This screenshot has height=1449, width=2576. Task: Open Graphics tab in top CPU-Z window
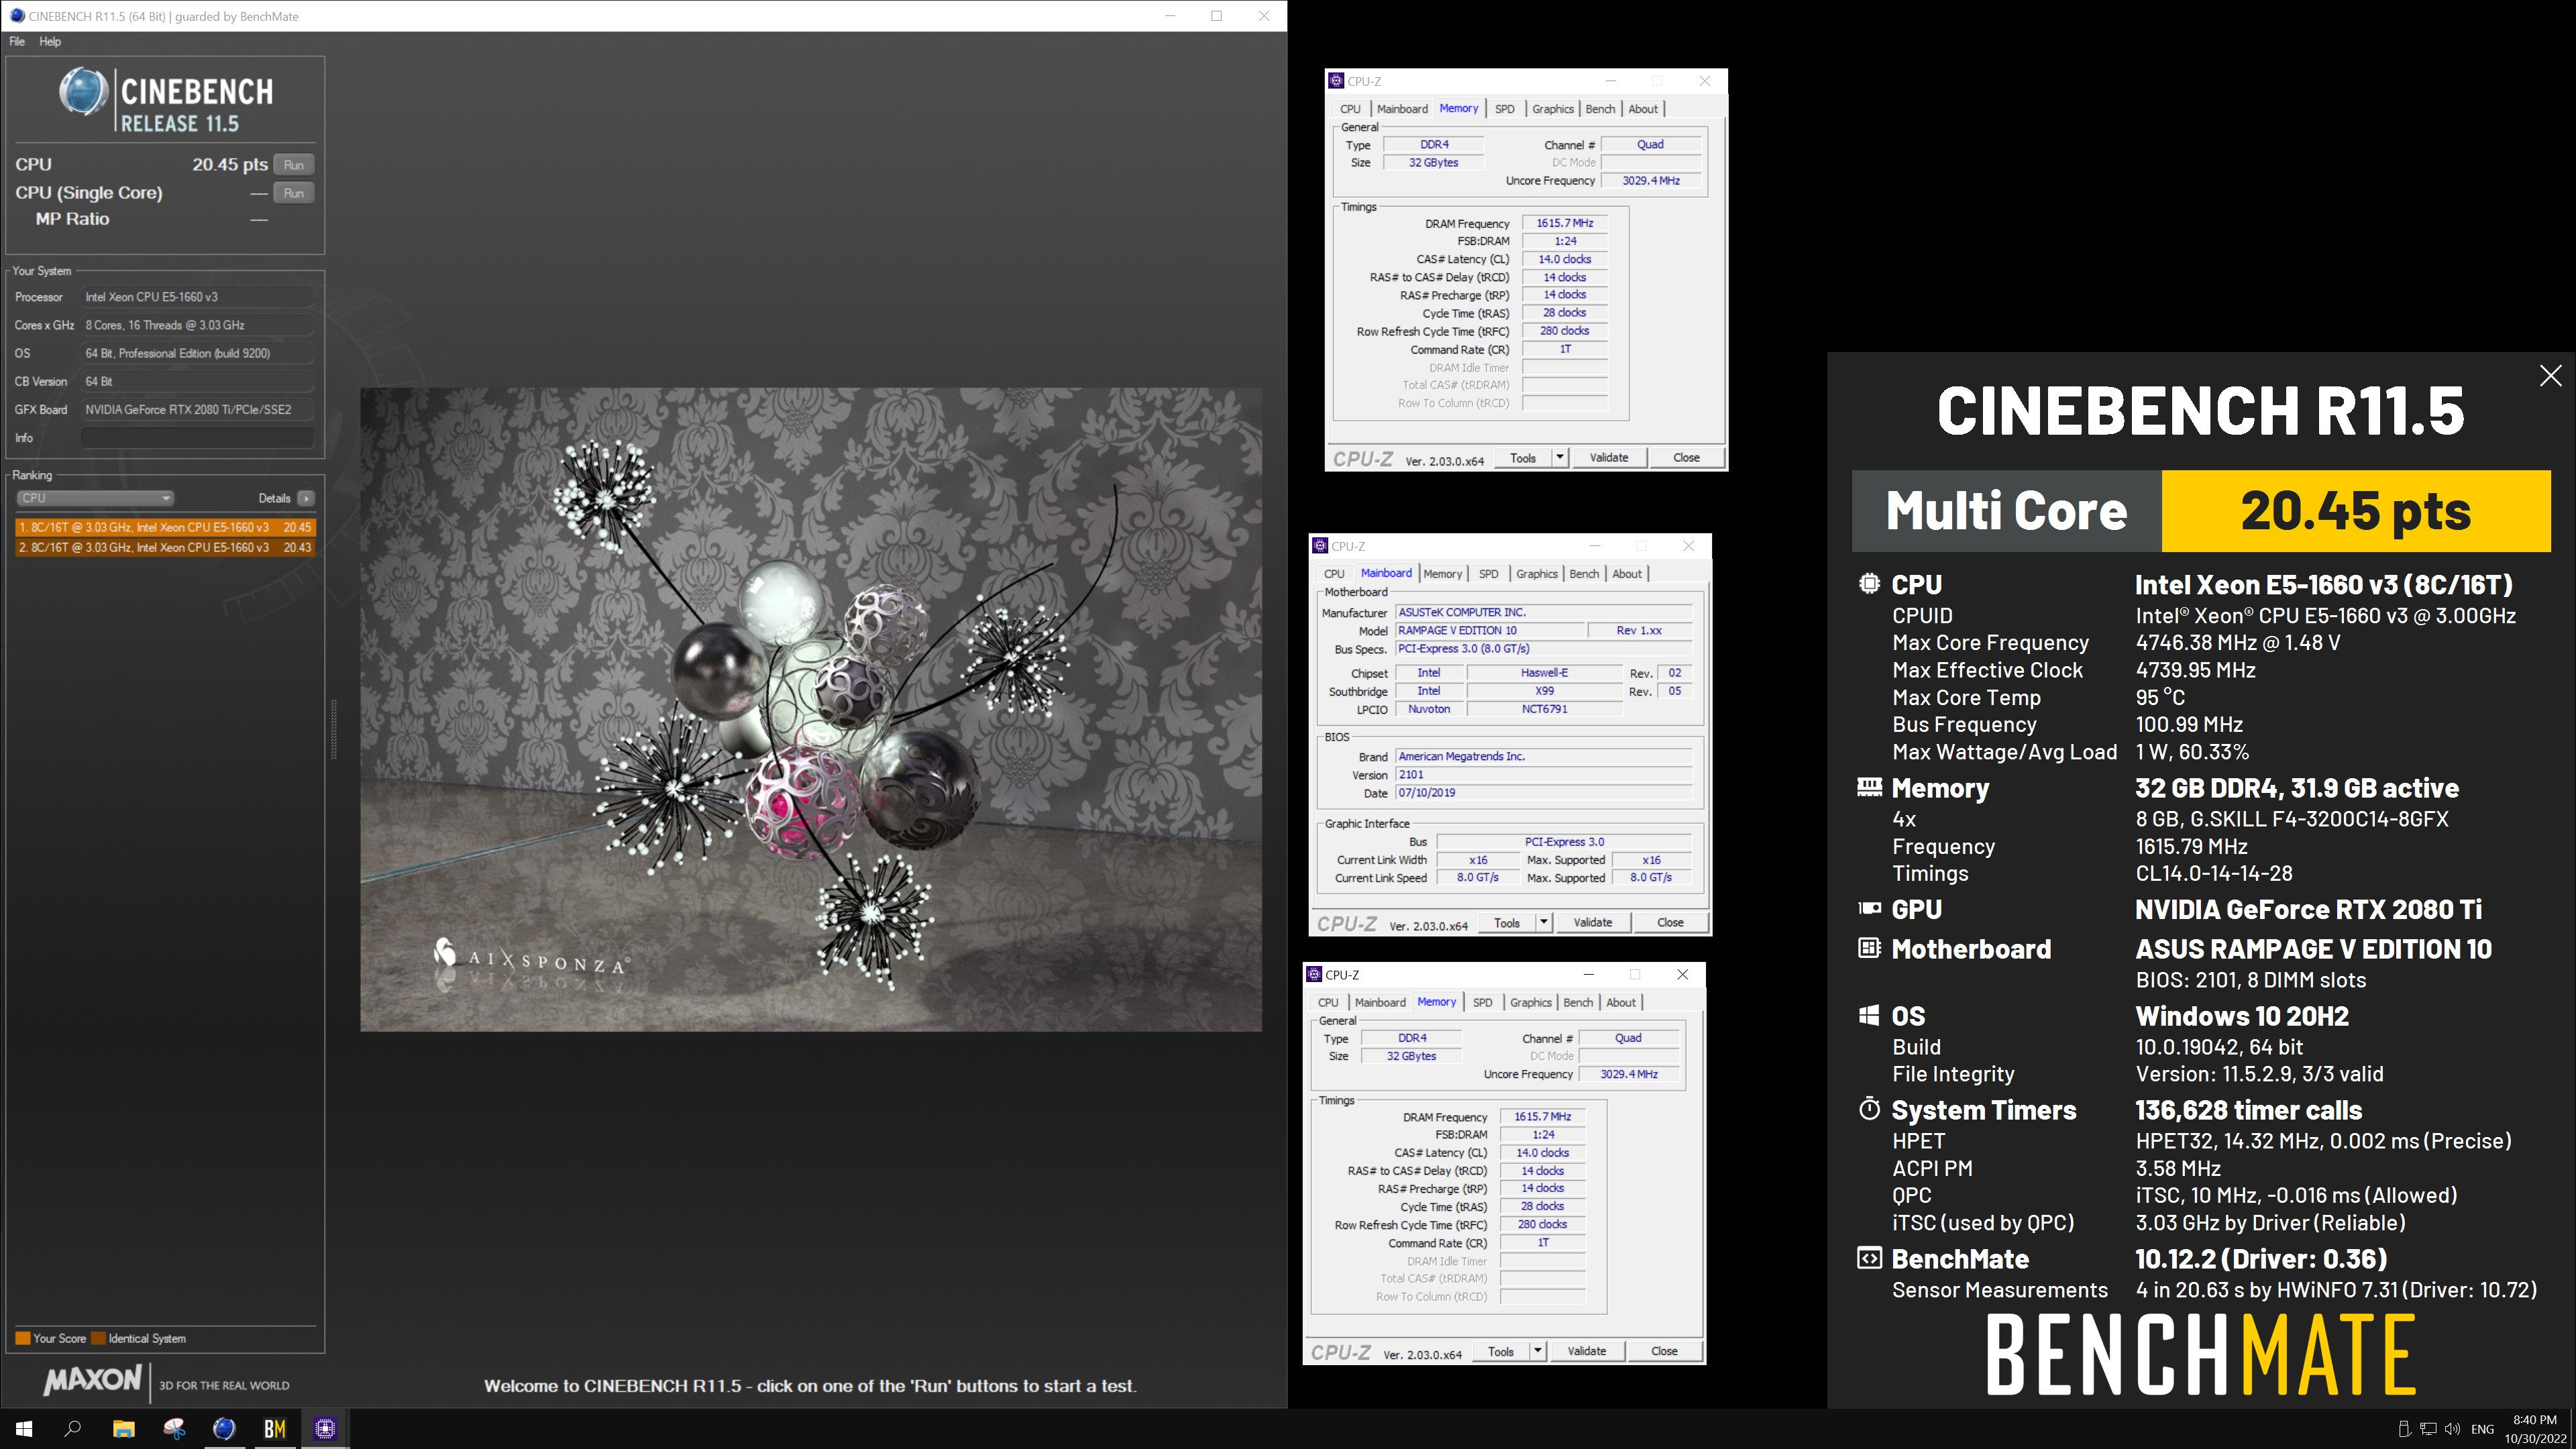click(x=1553, y=109)
